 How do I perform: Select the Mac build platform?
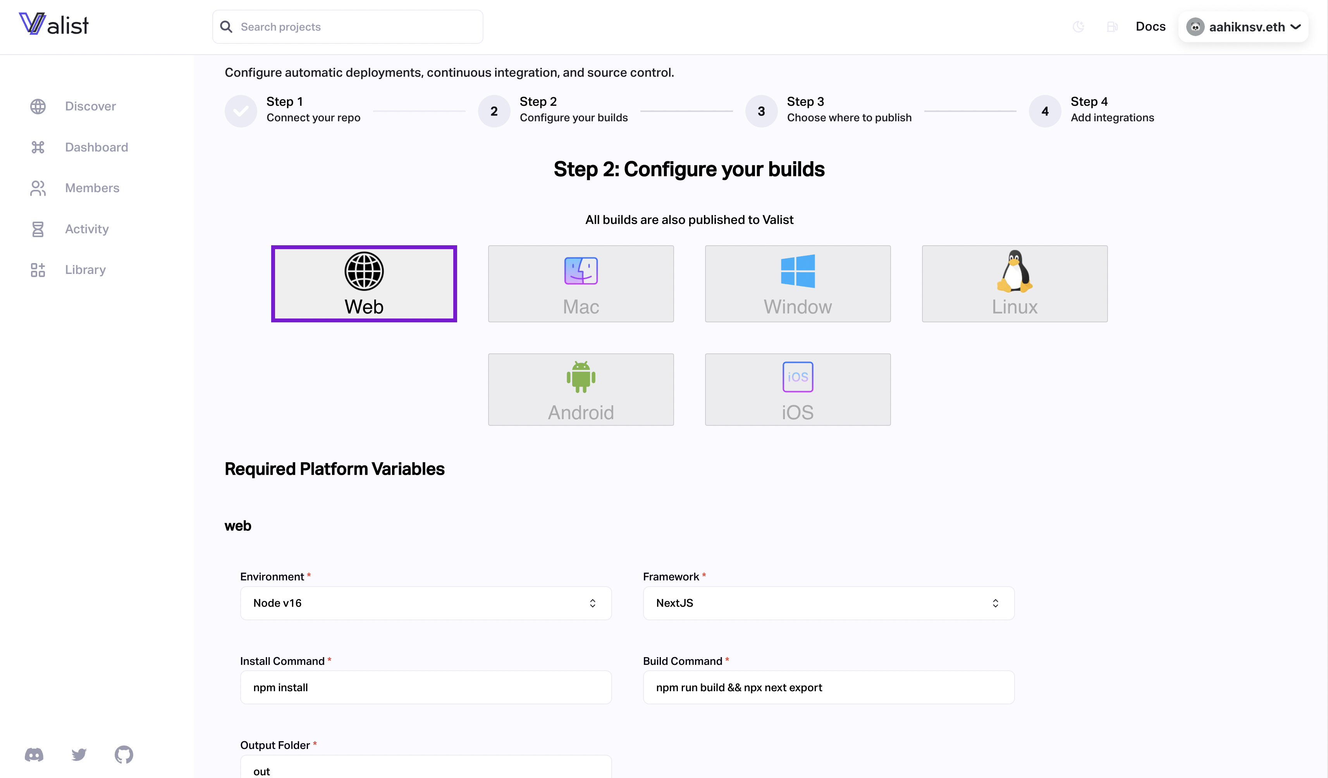point(581,284)
